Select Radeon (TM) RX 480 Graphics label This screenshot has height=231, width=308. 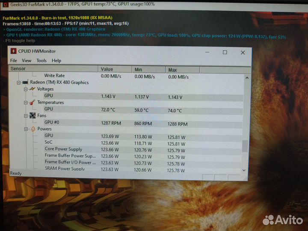[59, 82]
